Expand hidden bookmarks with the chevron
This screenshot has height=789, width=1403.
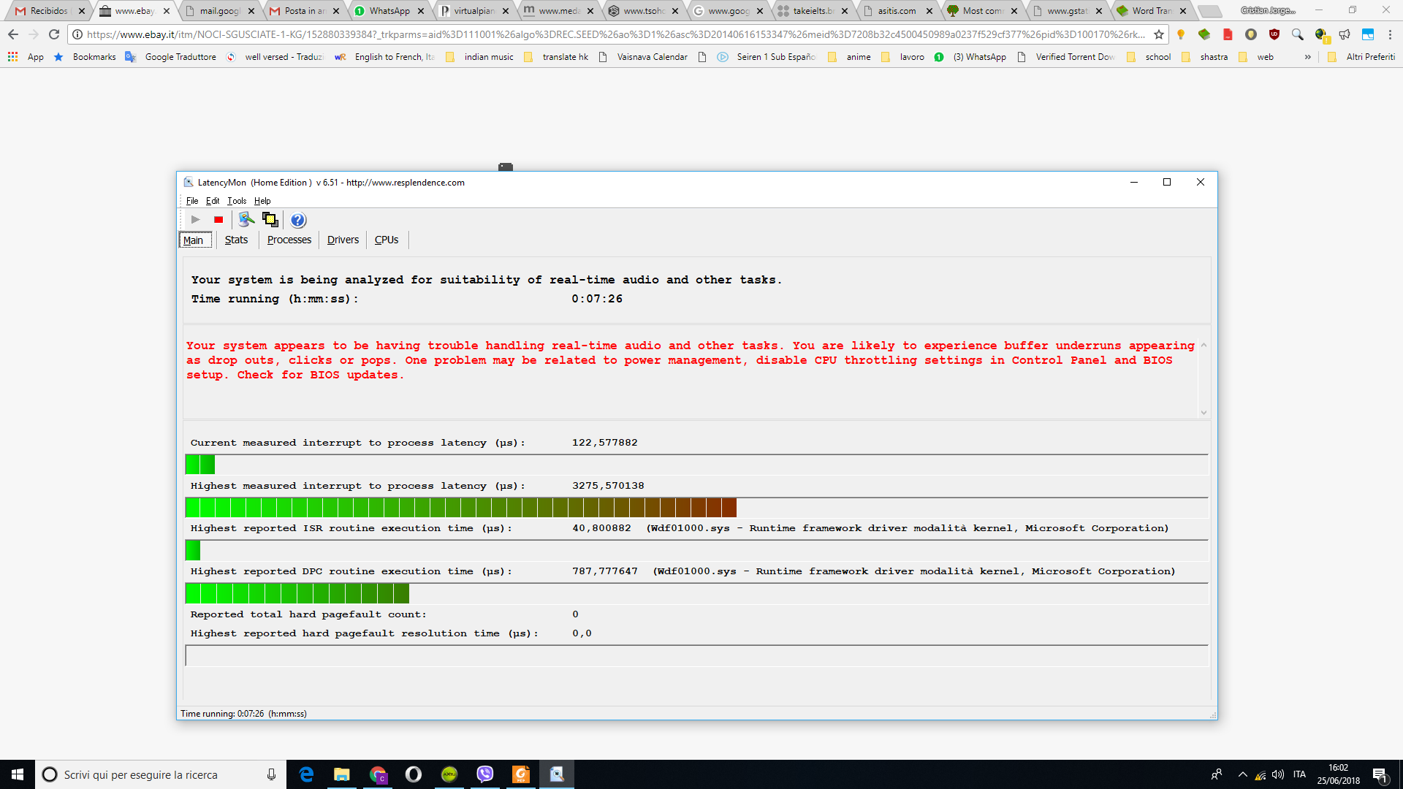point(1307,56)
